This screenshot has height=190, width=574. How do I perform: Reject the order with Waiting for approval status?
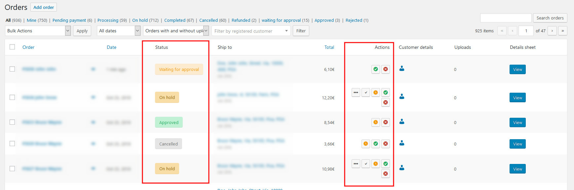(x=385, y=69)
